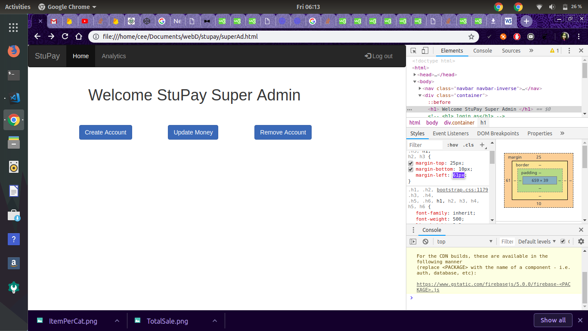Reload the page
The width and height of the screenshot is (588, 331).
click(65, 37)
